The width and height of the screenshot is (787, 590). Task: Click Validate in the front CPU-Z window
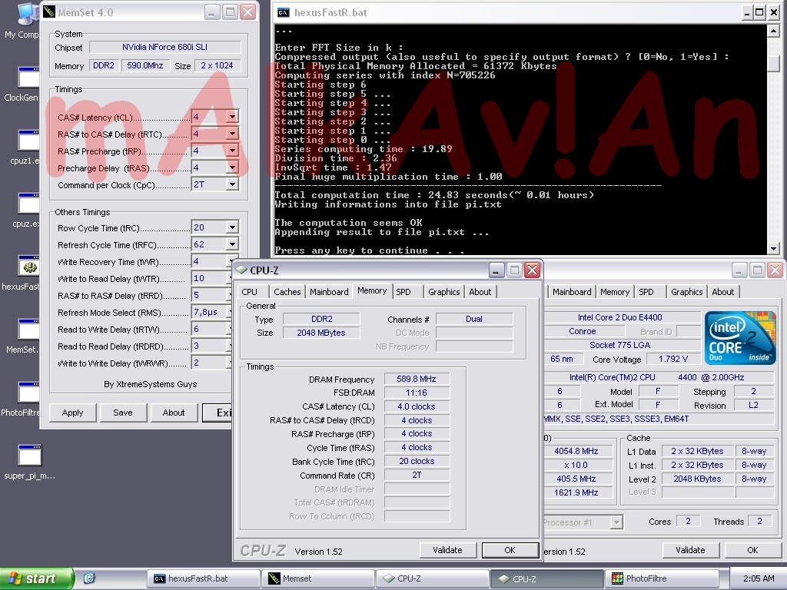pos(447,550)
